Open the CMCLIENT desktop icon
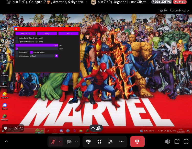192x149 pixels. 5,95
